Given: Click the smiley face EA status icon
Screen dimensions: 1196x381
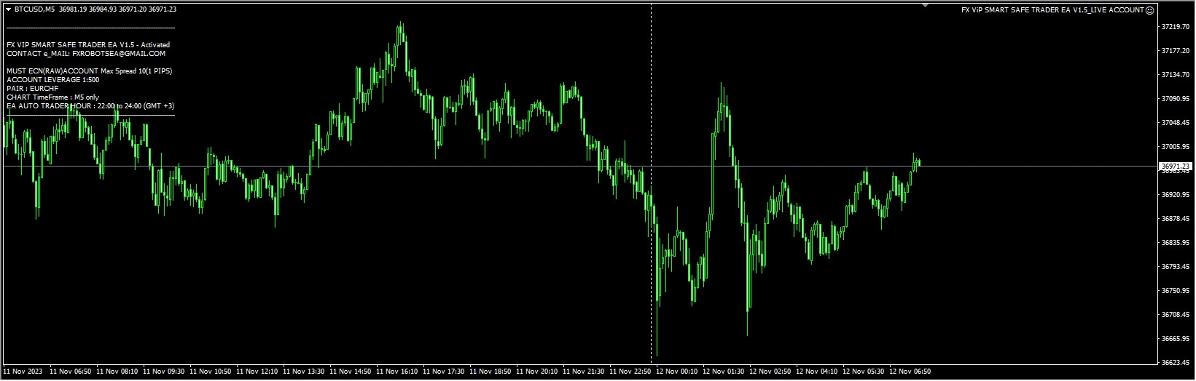Looking at the screenshot, I should click(x=1149, y=10).
